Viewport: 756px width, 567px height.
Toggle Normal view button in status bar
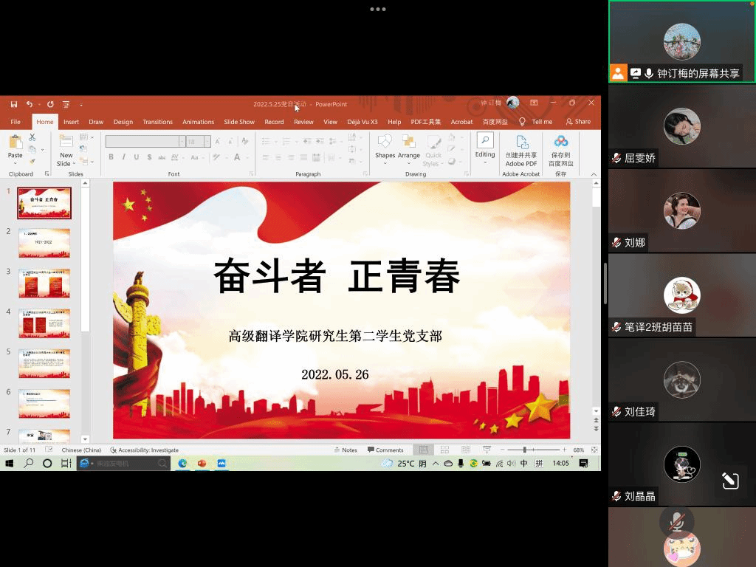(424, 450)
